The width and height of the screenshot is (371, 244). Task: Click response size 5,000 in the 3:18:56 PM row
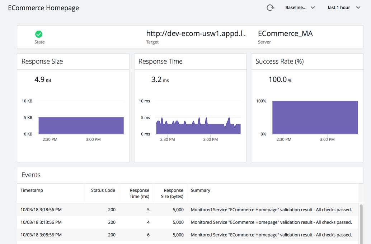point(178,210)
